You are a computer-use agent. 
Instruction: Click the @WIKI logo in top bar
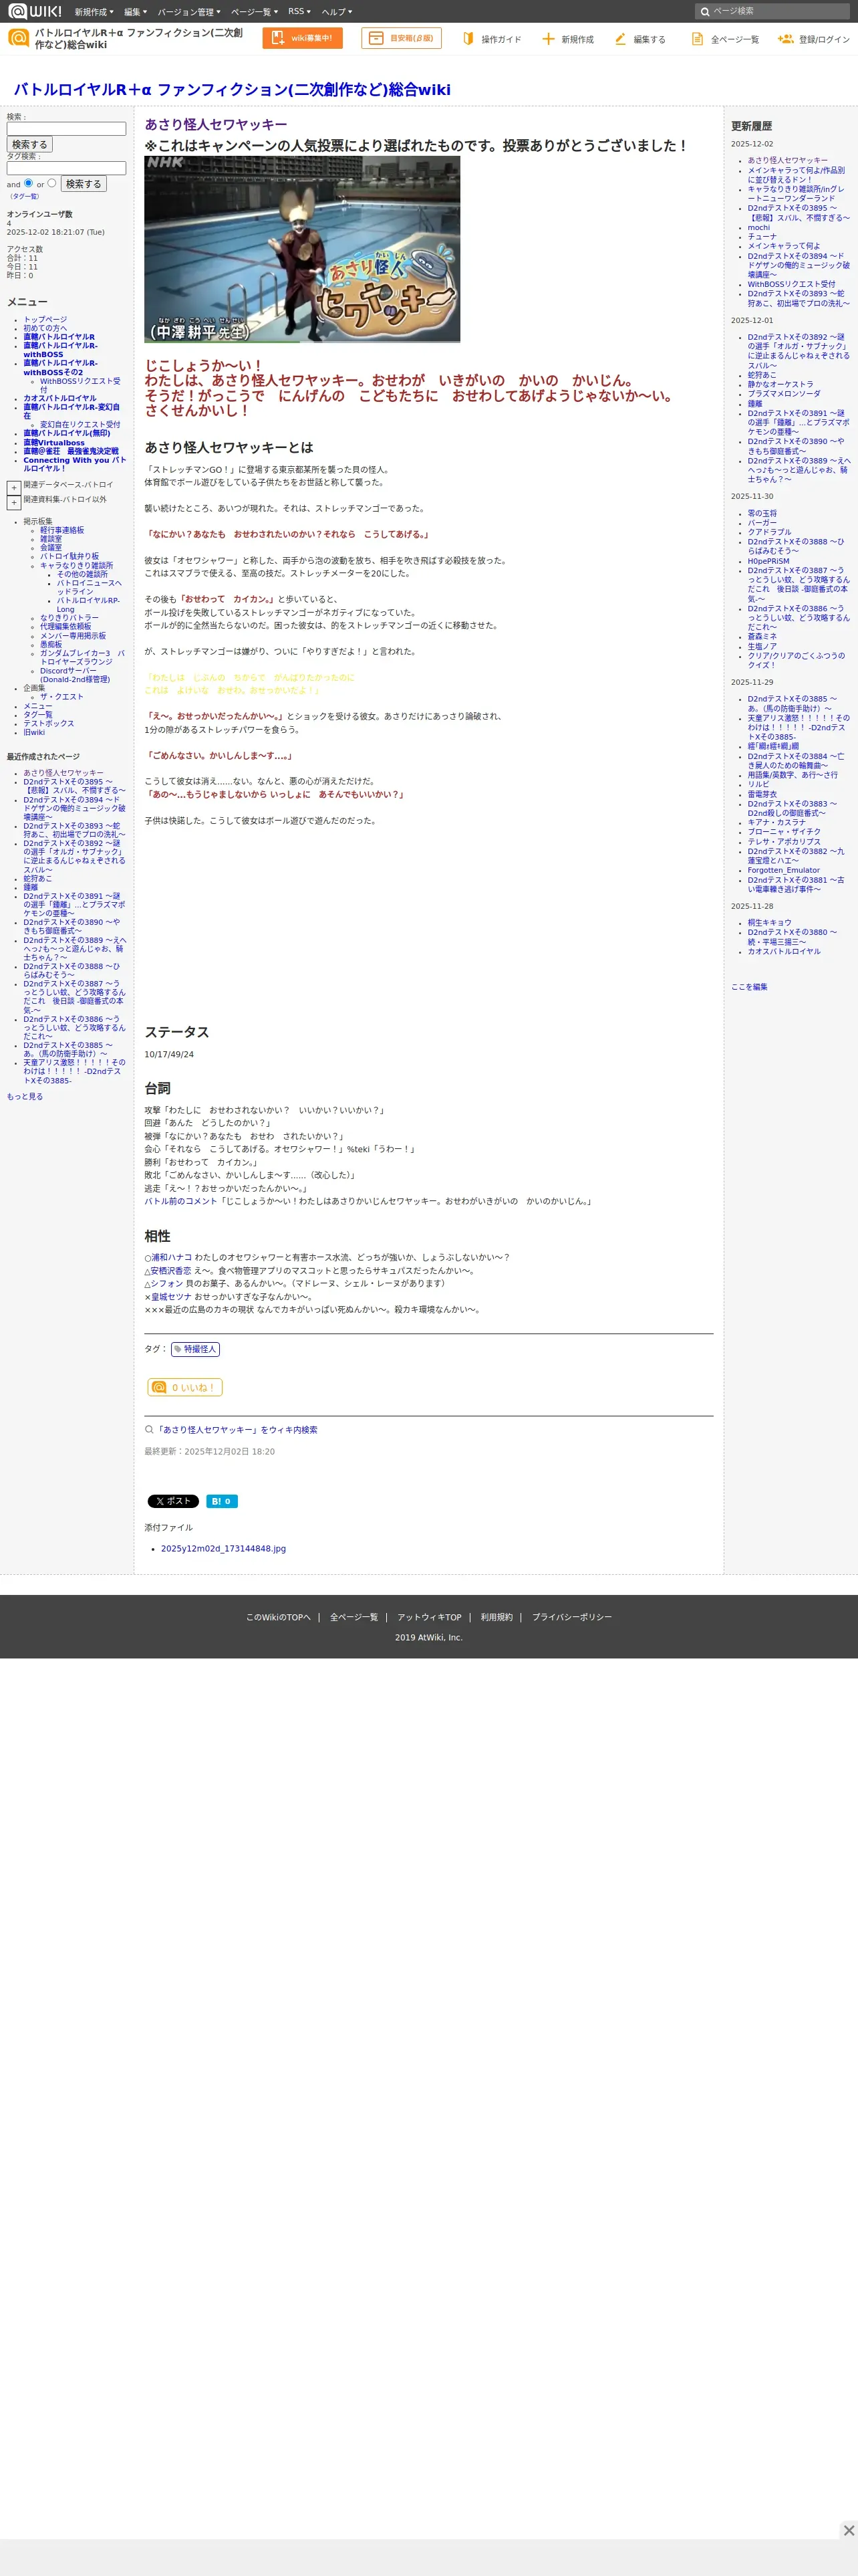35,11
